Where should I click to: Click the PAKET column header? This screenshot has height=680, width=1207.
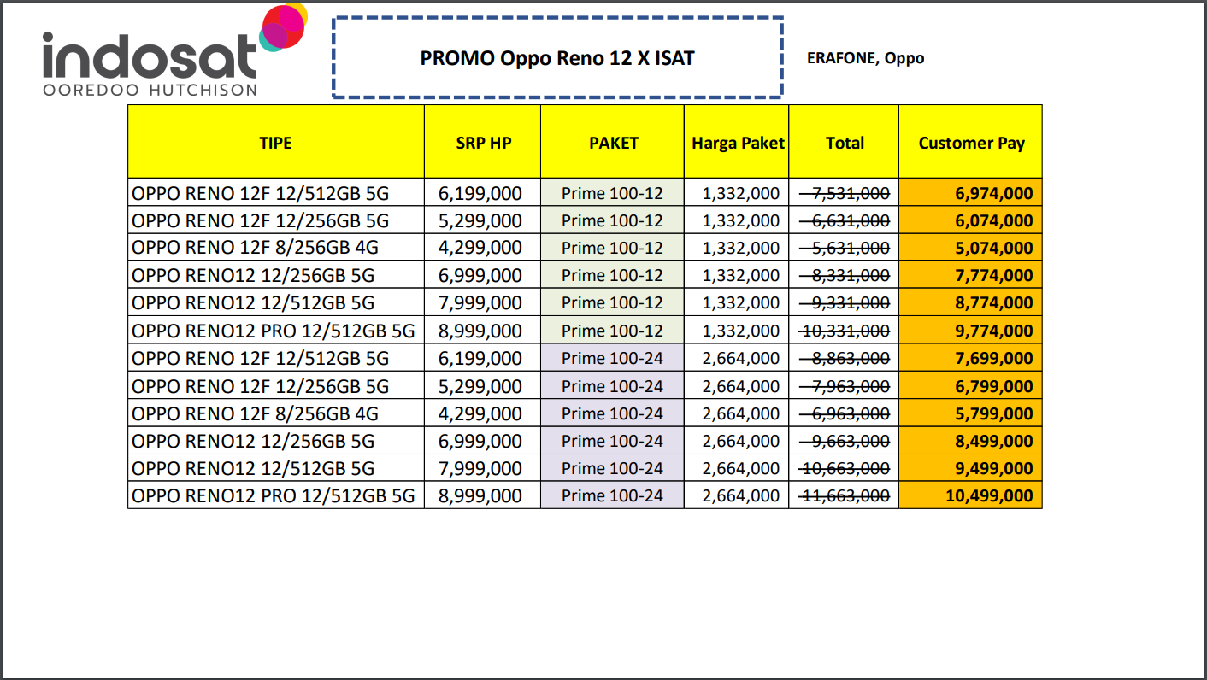(613, 143)
